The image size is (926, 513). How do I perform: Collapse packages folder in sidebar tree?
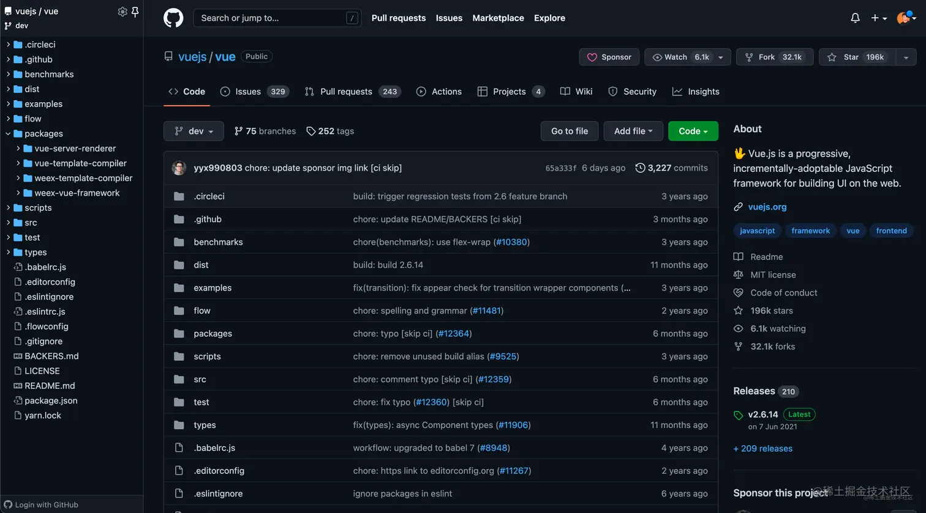pos(9,133)
